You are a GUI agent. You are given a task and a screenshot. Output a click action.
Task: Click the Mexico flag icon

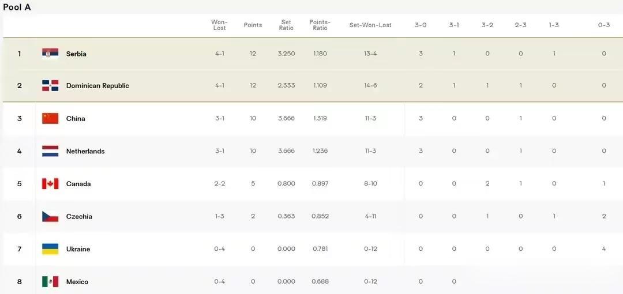pos(50,282)
